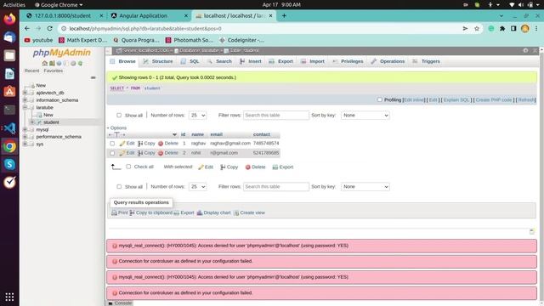Open Privileges tab
The image size is (544, 306).
click(x=348, y=61)
